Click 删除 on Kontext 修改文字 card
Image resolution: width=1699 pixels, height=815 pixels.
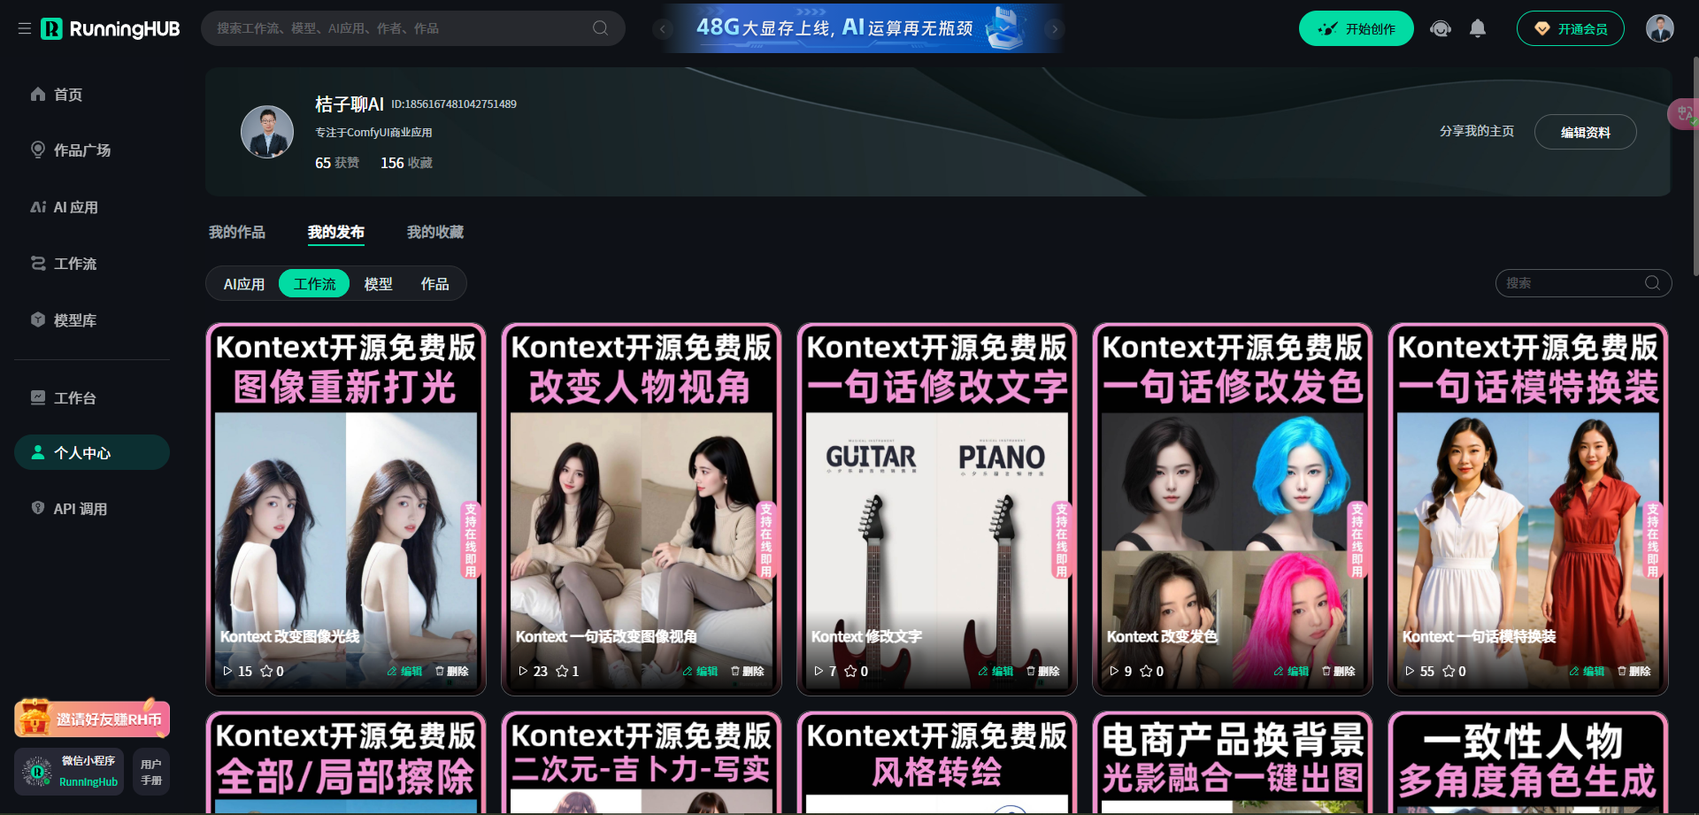(x=1043, y=671)
